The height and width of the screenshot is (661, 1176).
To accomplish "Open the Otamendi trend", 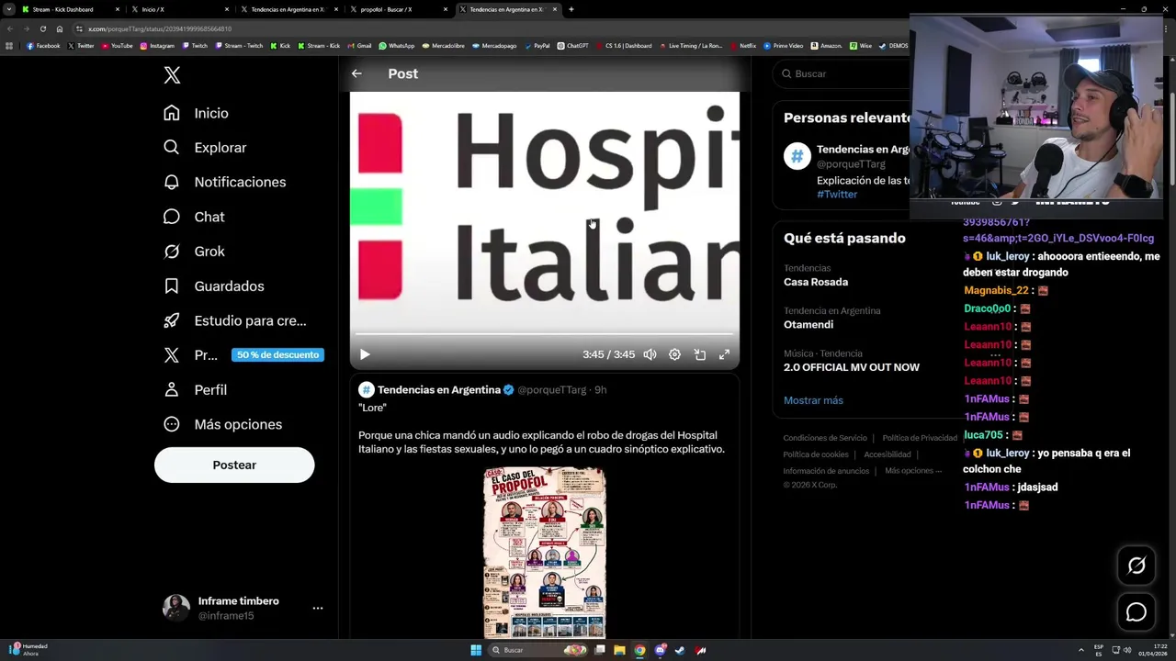I will click(x=808, y=325).
